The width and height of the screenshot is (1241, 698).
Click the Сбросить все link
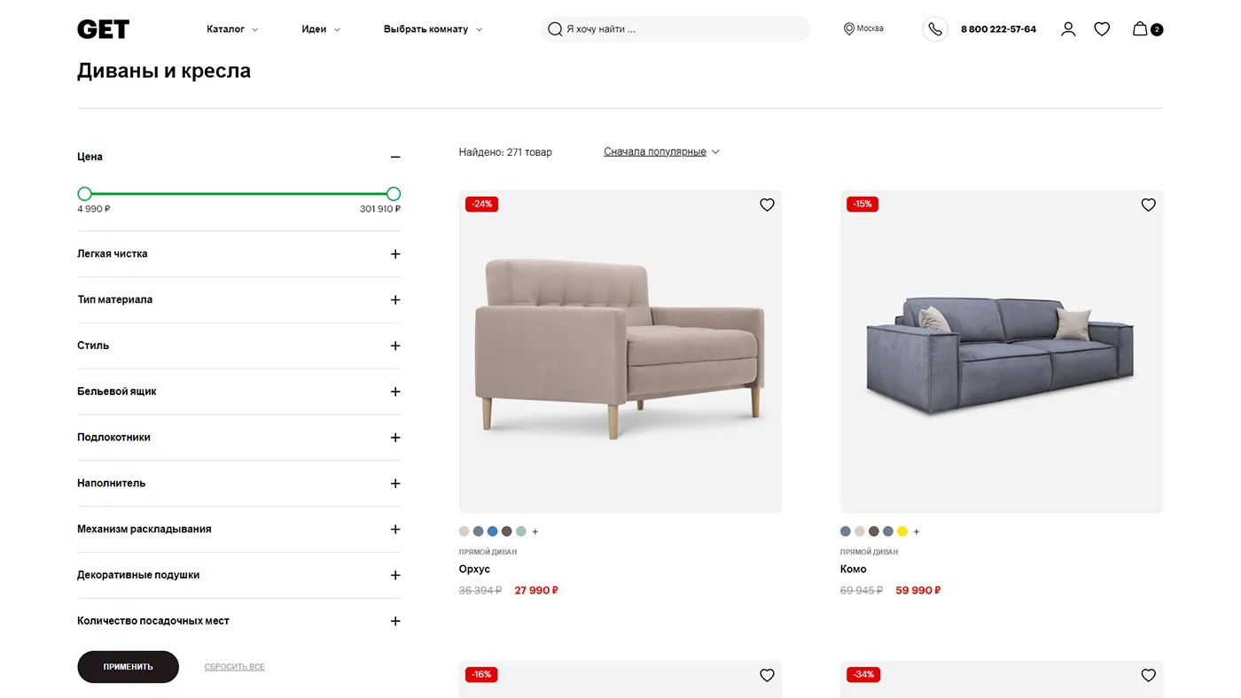234,667
